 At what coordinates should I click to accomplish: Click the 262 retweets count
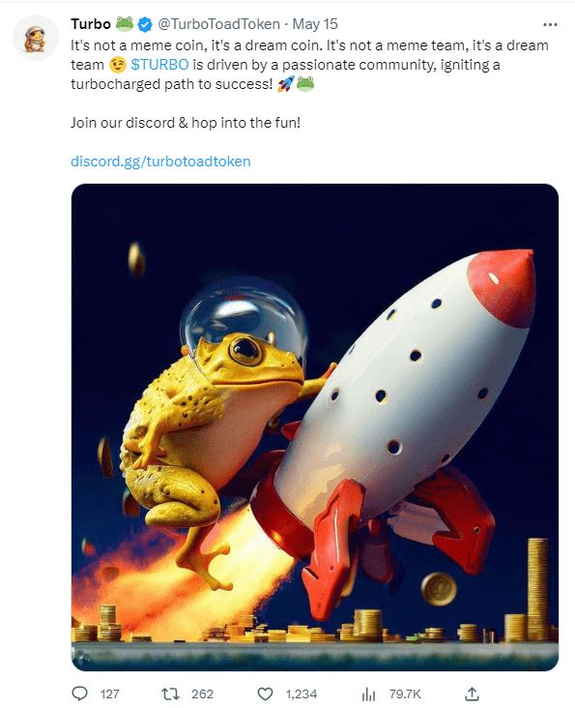pyautogui.click(x=202, y=694)
